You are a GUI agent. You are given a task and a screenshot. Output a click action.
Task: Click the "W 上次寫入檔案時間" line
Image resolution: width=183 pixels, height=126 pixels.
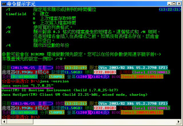[x=54, y=23]
